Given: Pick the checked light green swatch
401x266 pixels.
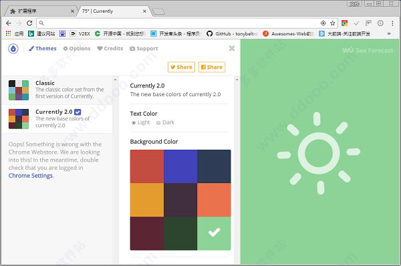Looking at the screenshot, I should click(214, 233).
